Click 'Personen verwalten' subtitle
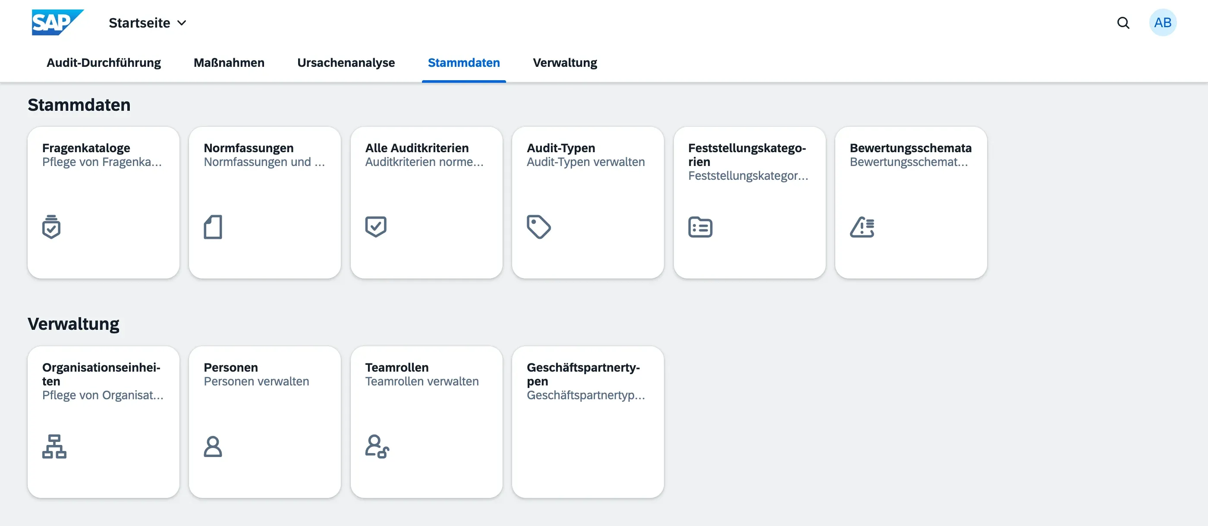The width and height of the screenshot is (1208, 526). tap(257, 381)
